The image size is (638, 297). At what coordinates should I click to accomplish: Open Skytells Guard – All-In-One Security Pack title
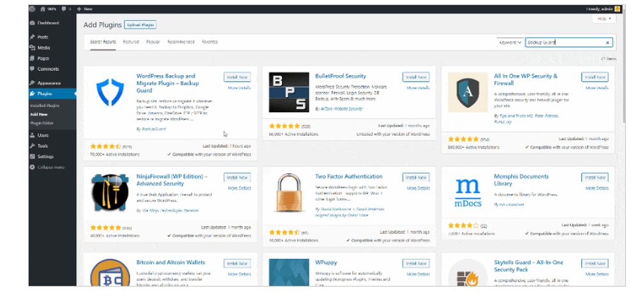click(528, 266)
